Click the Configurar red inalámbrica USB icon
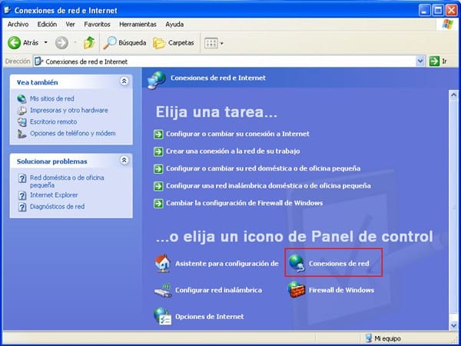The width and height of the screenshot is (461, 346). [163, 290]
